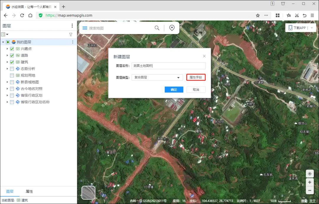Open the browser favorites list icon
This screenshot has height=204, width=319.
click(x=289, y=15)
